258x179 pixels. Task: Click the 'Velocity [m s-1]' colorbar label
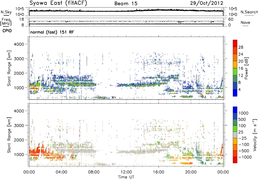click(x=255, y=135)
